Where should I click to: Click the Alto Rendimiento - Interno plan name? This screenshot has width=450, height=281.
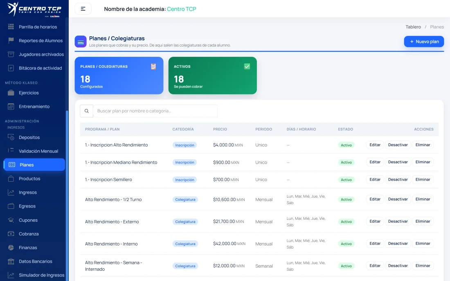111,244
